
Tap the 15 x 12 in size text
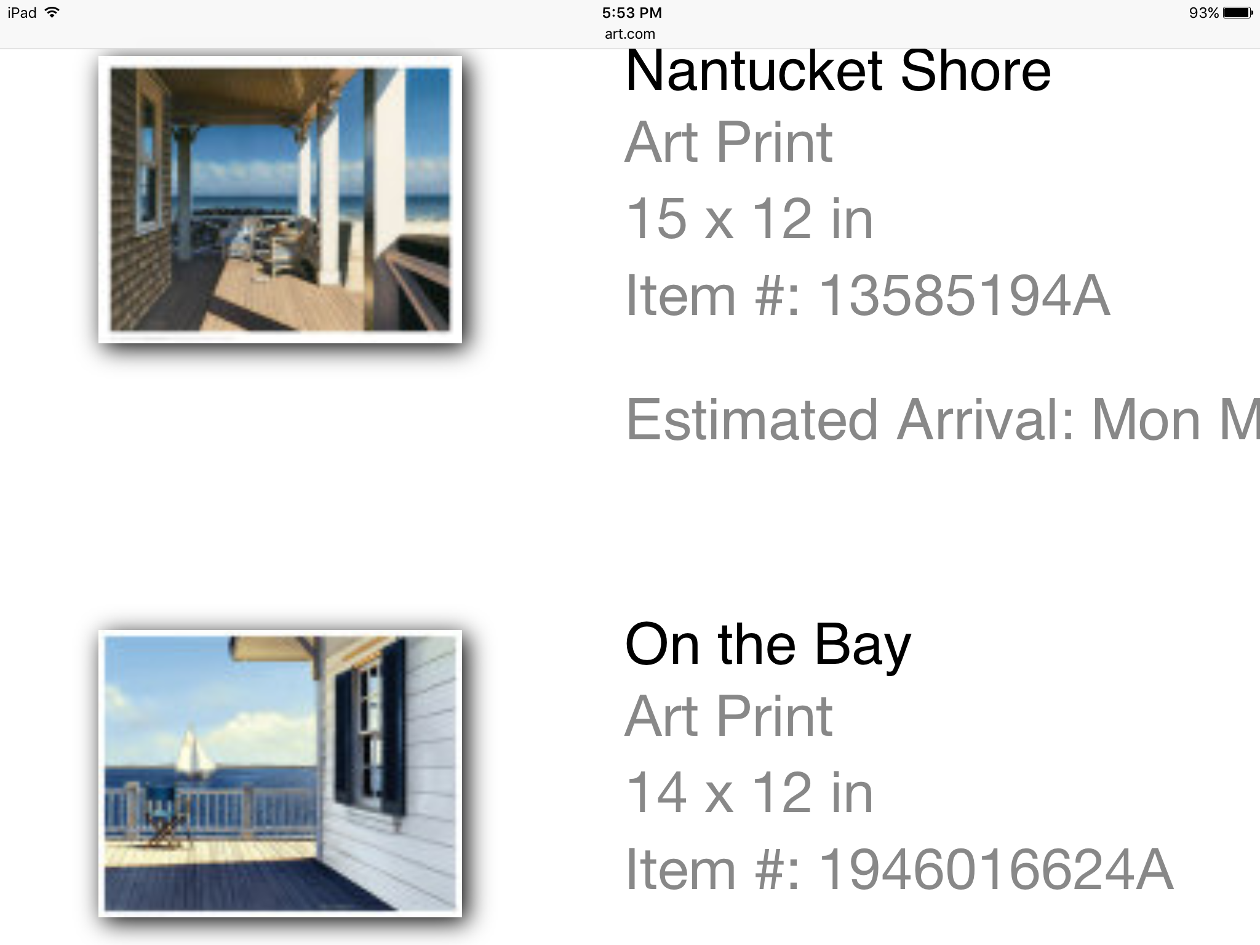(749, 219)
